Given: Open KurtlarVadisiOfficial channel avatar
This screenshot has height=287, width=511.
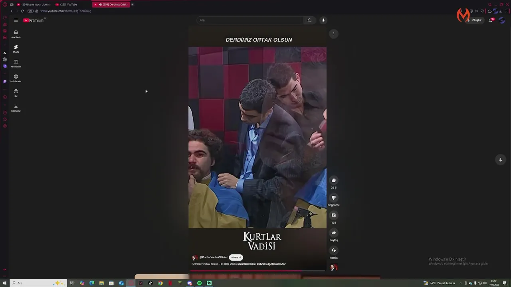Looking at the screenshot, I should coord(195,258).
